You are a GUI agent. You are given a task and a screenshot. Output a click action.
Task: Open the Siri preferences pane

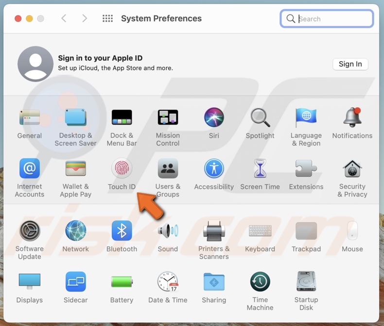tap(214, 117)
